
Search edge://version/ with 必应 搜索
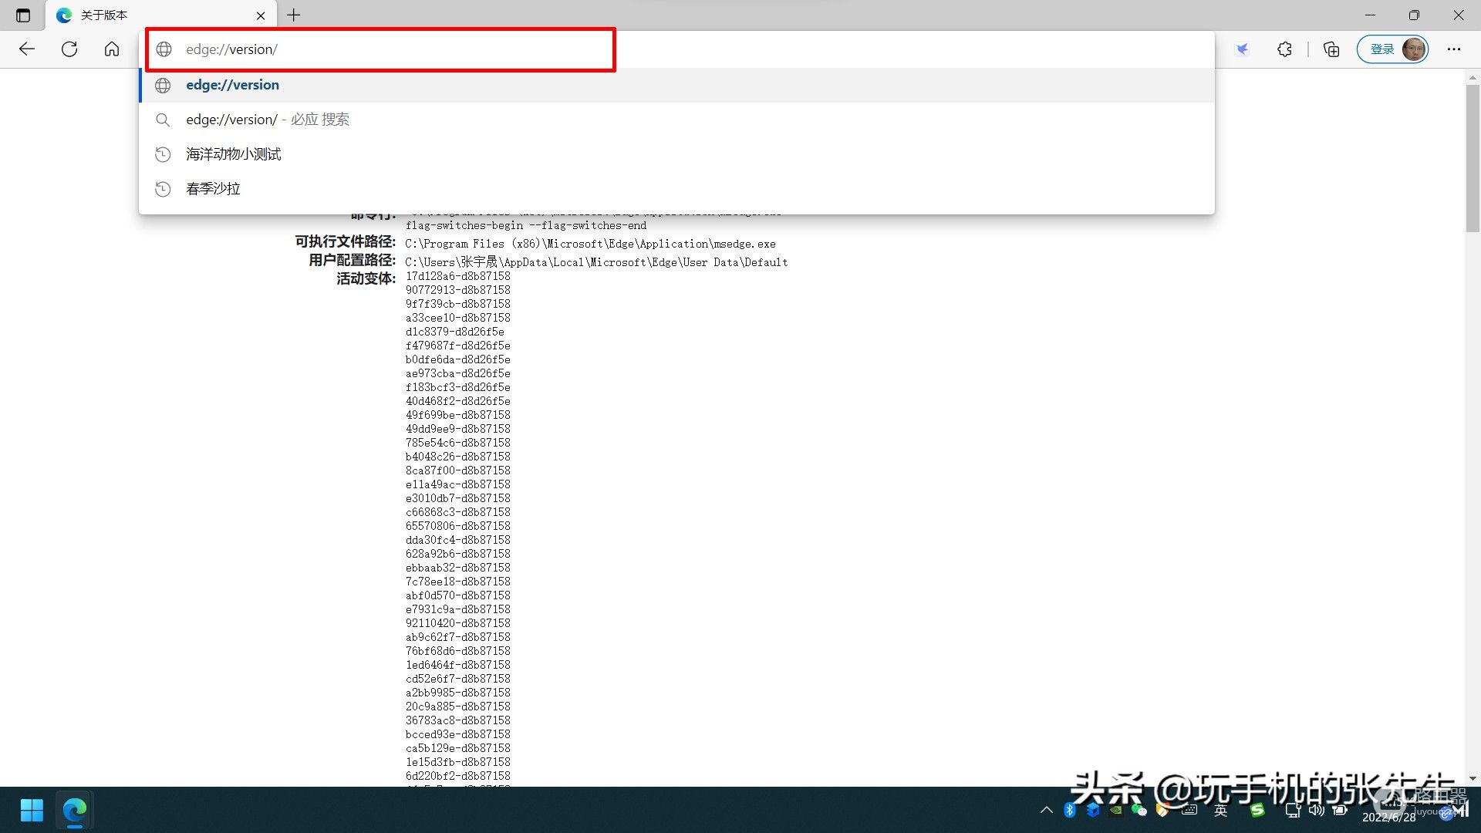(x=676, y=120)
